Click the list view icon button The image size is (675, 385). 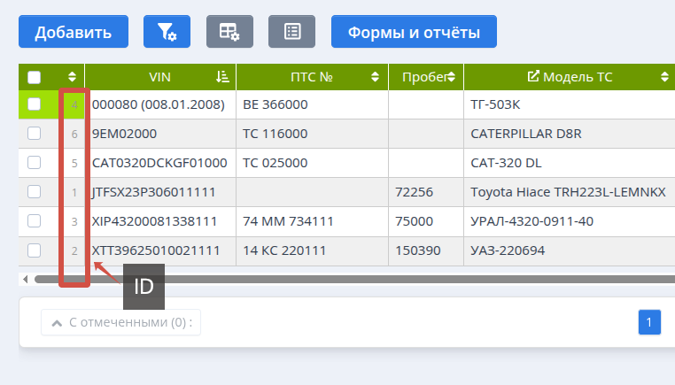pyautogui.click(x=292, y=33)
